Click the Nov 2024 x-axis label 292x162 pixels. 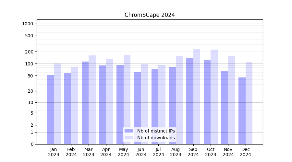click(228, 152)
